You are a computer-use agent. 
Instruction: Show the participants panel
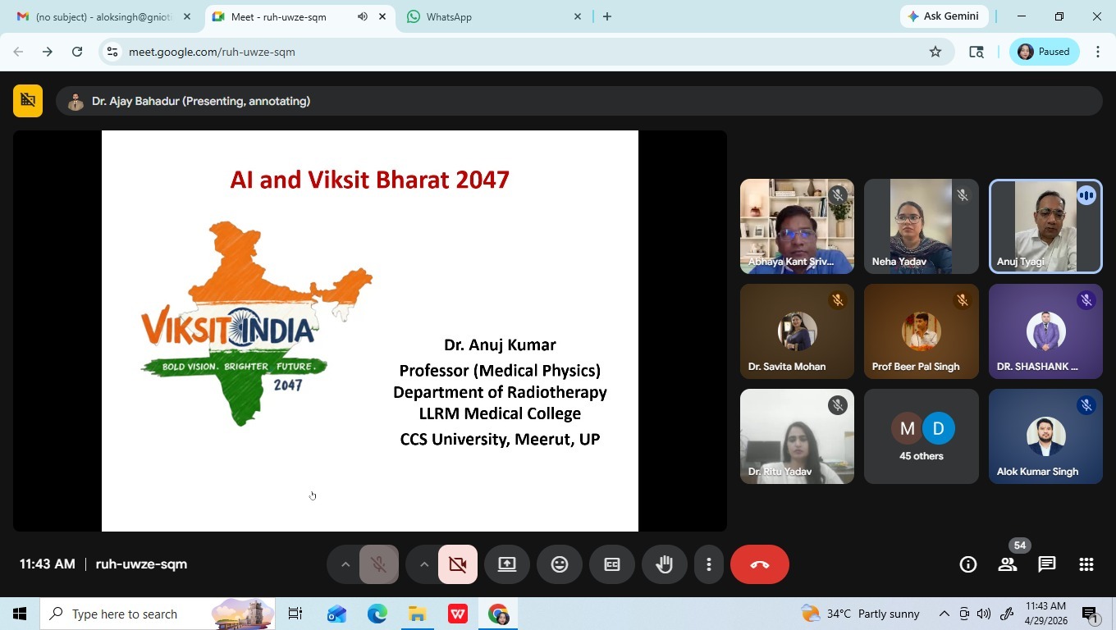pyautogui.click(x=1008, y=564)
